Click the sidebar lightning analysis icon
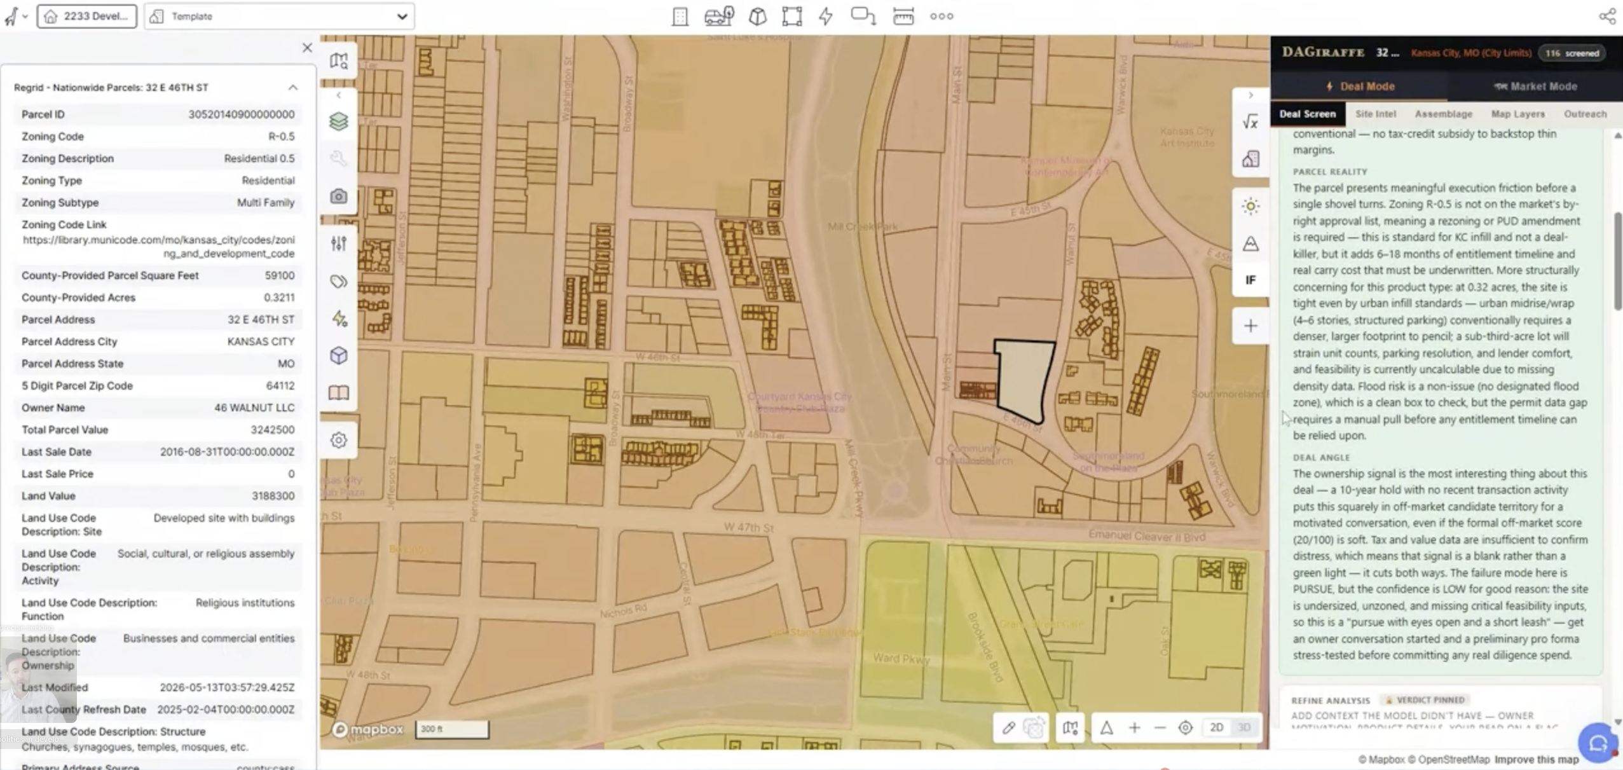Image resolution: width=1623 pixels, height=770 pixels. click(339, 318)
